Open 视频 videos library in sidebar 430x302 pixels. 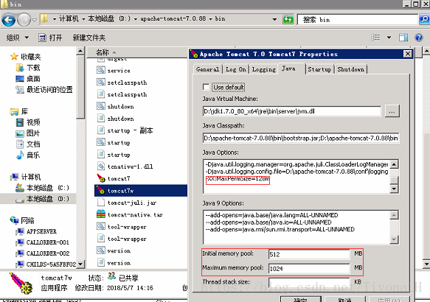(x=28, y=122)
